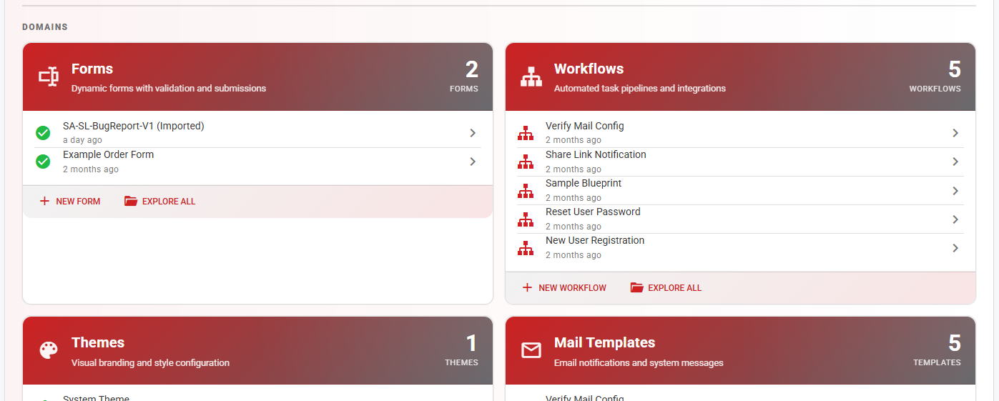Click EXPLORE ALL under Workflows
The image size is (999, 401).
coord(666,287)
